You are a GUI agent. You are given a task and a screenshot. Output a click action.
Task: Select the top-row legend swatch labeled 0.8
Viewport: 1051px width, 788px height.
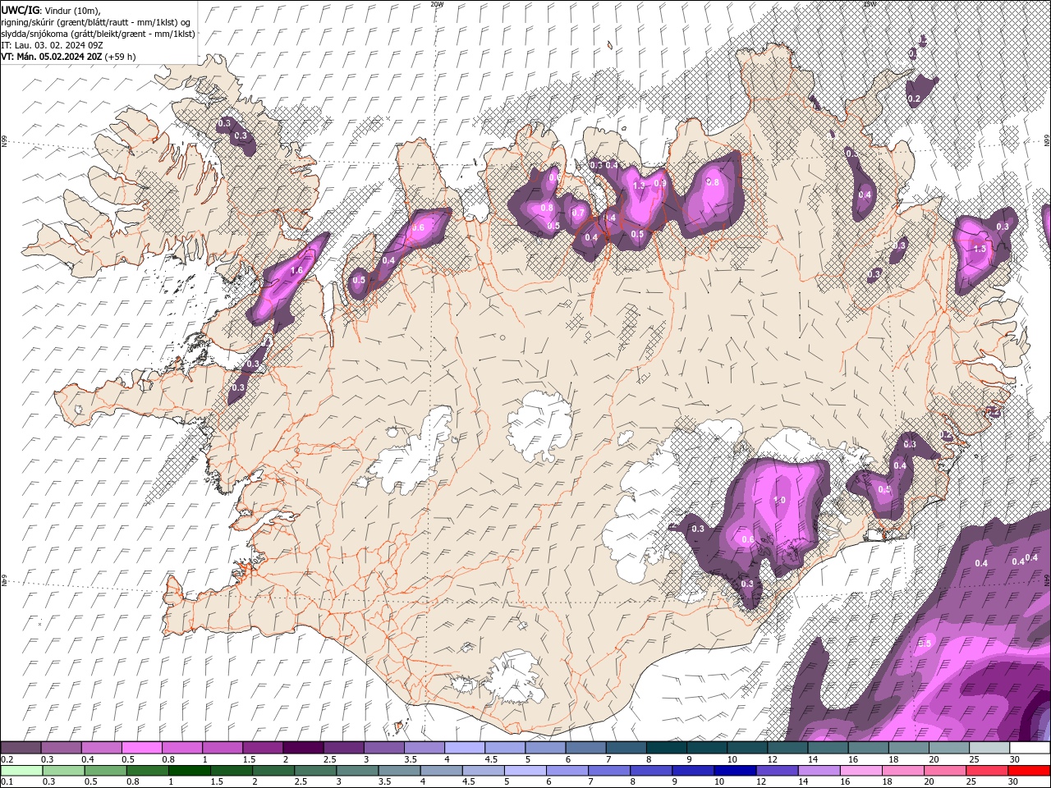[x=181, y=748]
